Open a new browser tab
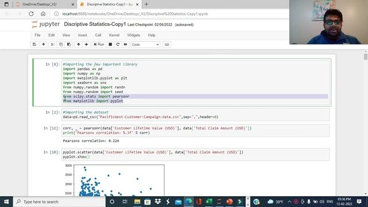368x207 pixels. [147, 4]
